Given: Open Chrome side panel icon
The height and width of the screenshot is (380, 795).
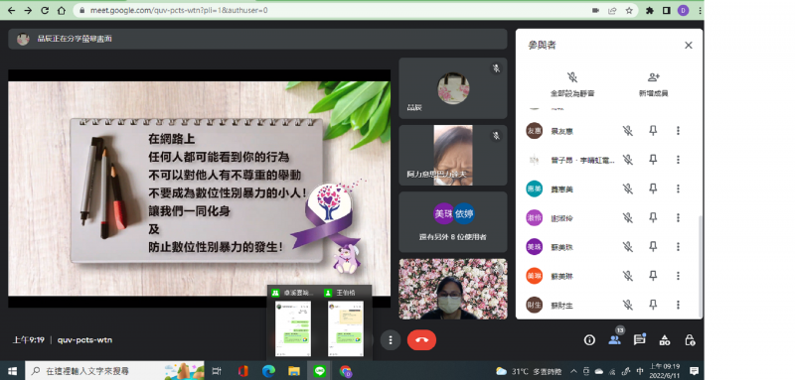Looking at the screenshot, I should click(x=666, y=10).
